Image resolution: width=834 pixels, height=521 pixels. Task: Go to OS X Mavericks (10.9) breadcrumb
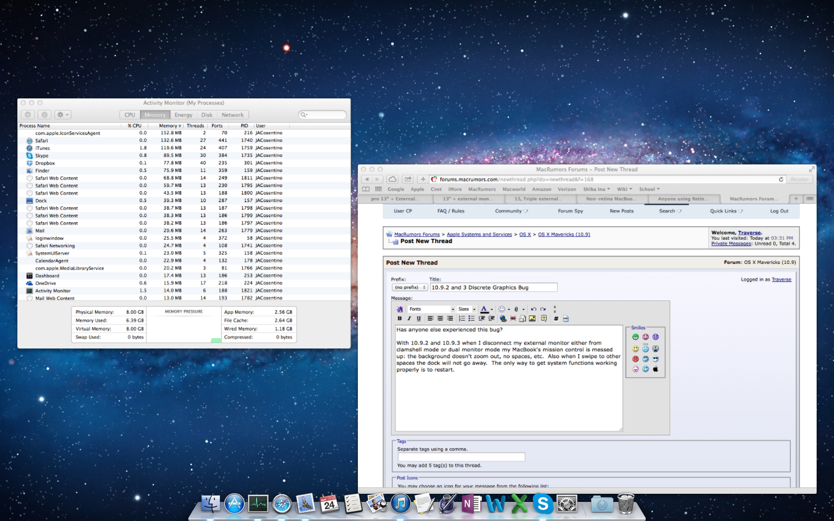pyautogui.click(x=564, y=234)
